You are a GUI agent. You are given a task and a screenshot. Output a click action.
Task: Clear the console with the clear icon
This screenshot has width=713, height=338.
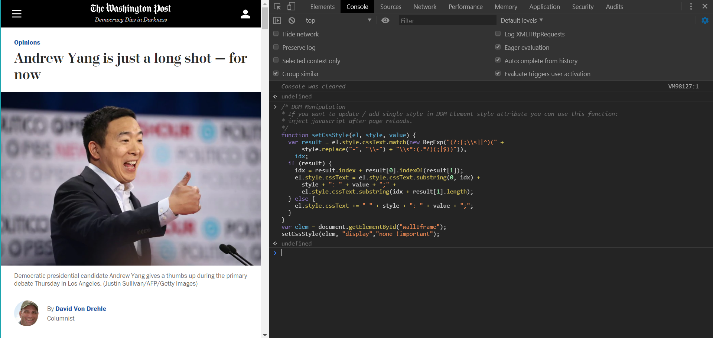292,20
